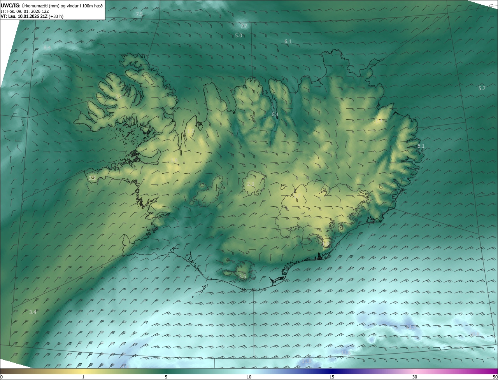Select the 11.8 value label above the color scale
Viewport: 498px width, 380px height.
[306, 362]
